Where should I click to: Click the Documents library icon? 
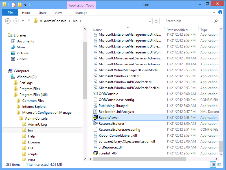(13, 41)
